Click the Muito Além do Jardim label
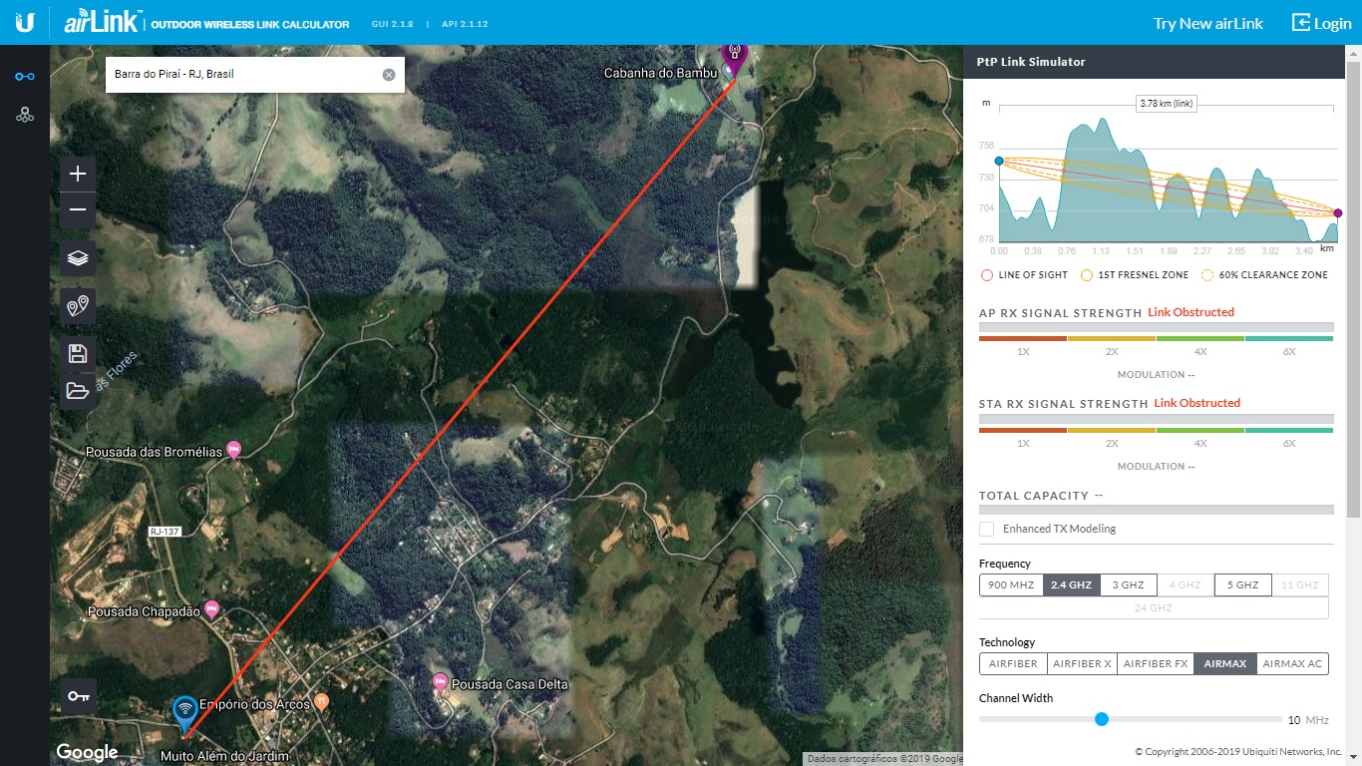The image size is (1362, 766). pos(224,756)
